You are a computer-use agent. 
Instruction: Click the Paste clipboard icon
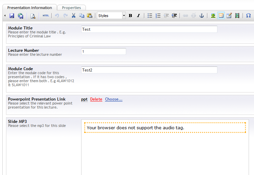[x=90, y=15]
